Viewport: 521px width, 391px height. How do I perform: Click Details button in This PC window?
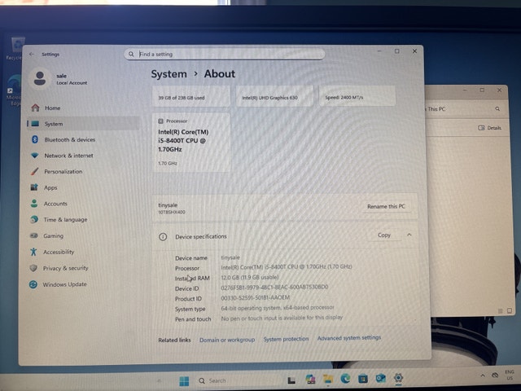click(x=489, y=128)
